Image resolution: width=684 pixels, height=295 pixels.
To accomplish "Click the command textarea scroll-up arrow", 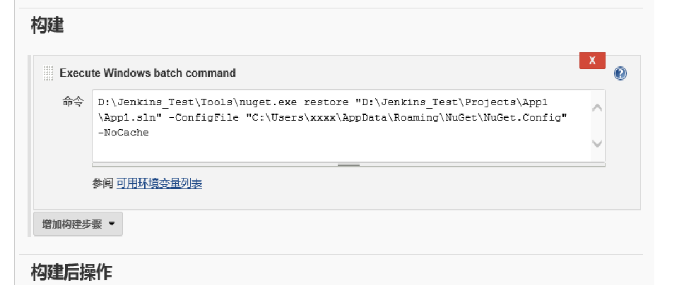I will pyautogui.click(x=597, y=107).
